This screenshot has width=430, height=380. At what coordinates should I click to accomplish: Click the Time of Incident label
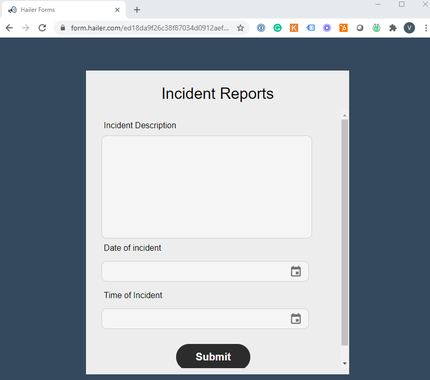[133, 295]
